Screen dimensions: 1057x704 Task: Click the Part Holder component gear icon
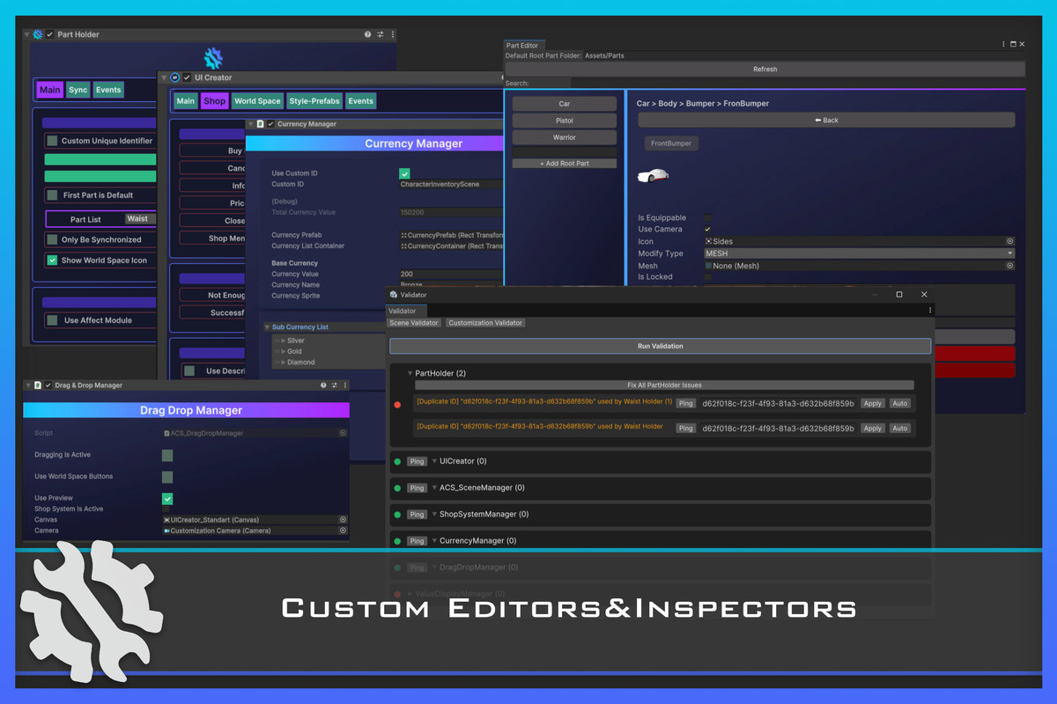coord(37,34)
